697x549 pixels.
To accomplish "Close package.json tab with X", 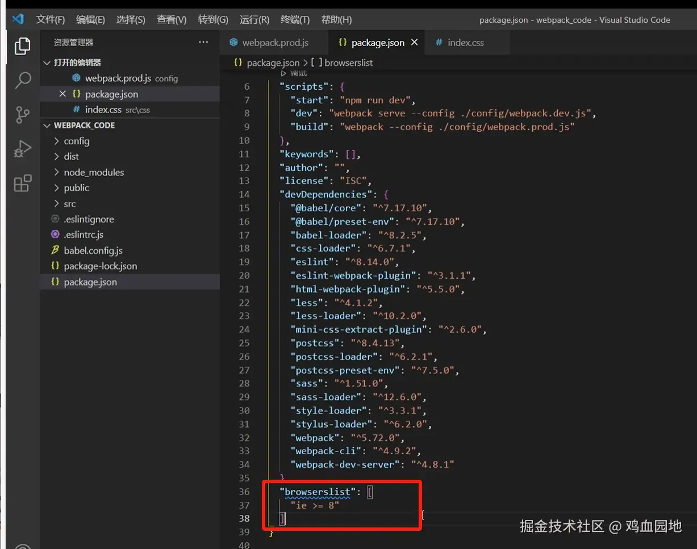I will (415, 43).
